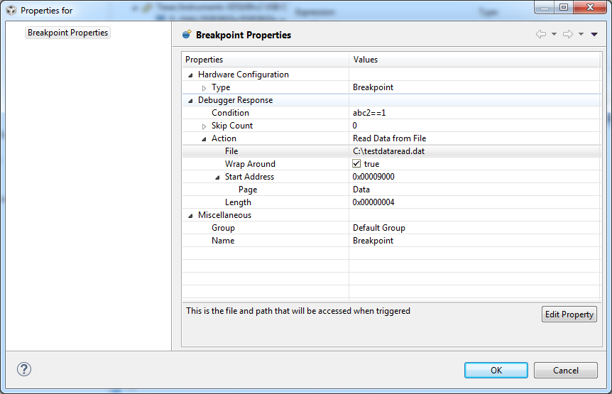Click the forward navigation arrow
This screenshot has width=612, height=394.
(x=568, y=34)
